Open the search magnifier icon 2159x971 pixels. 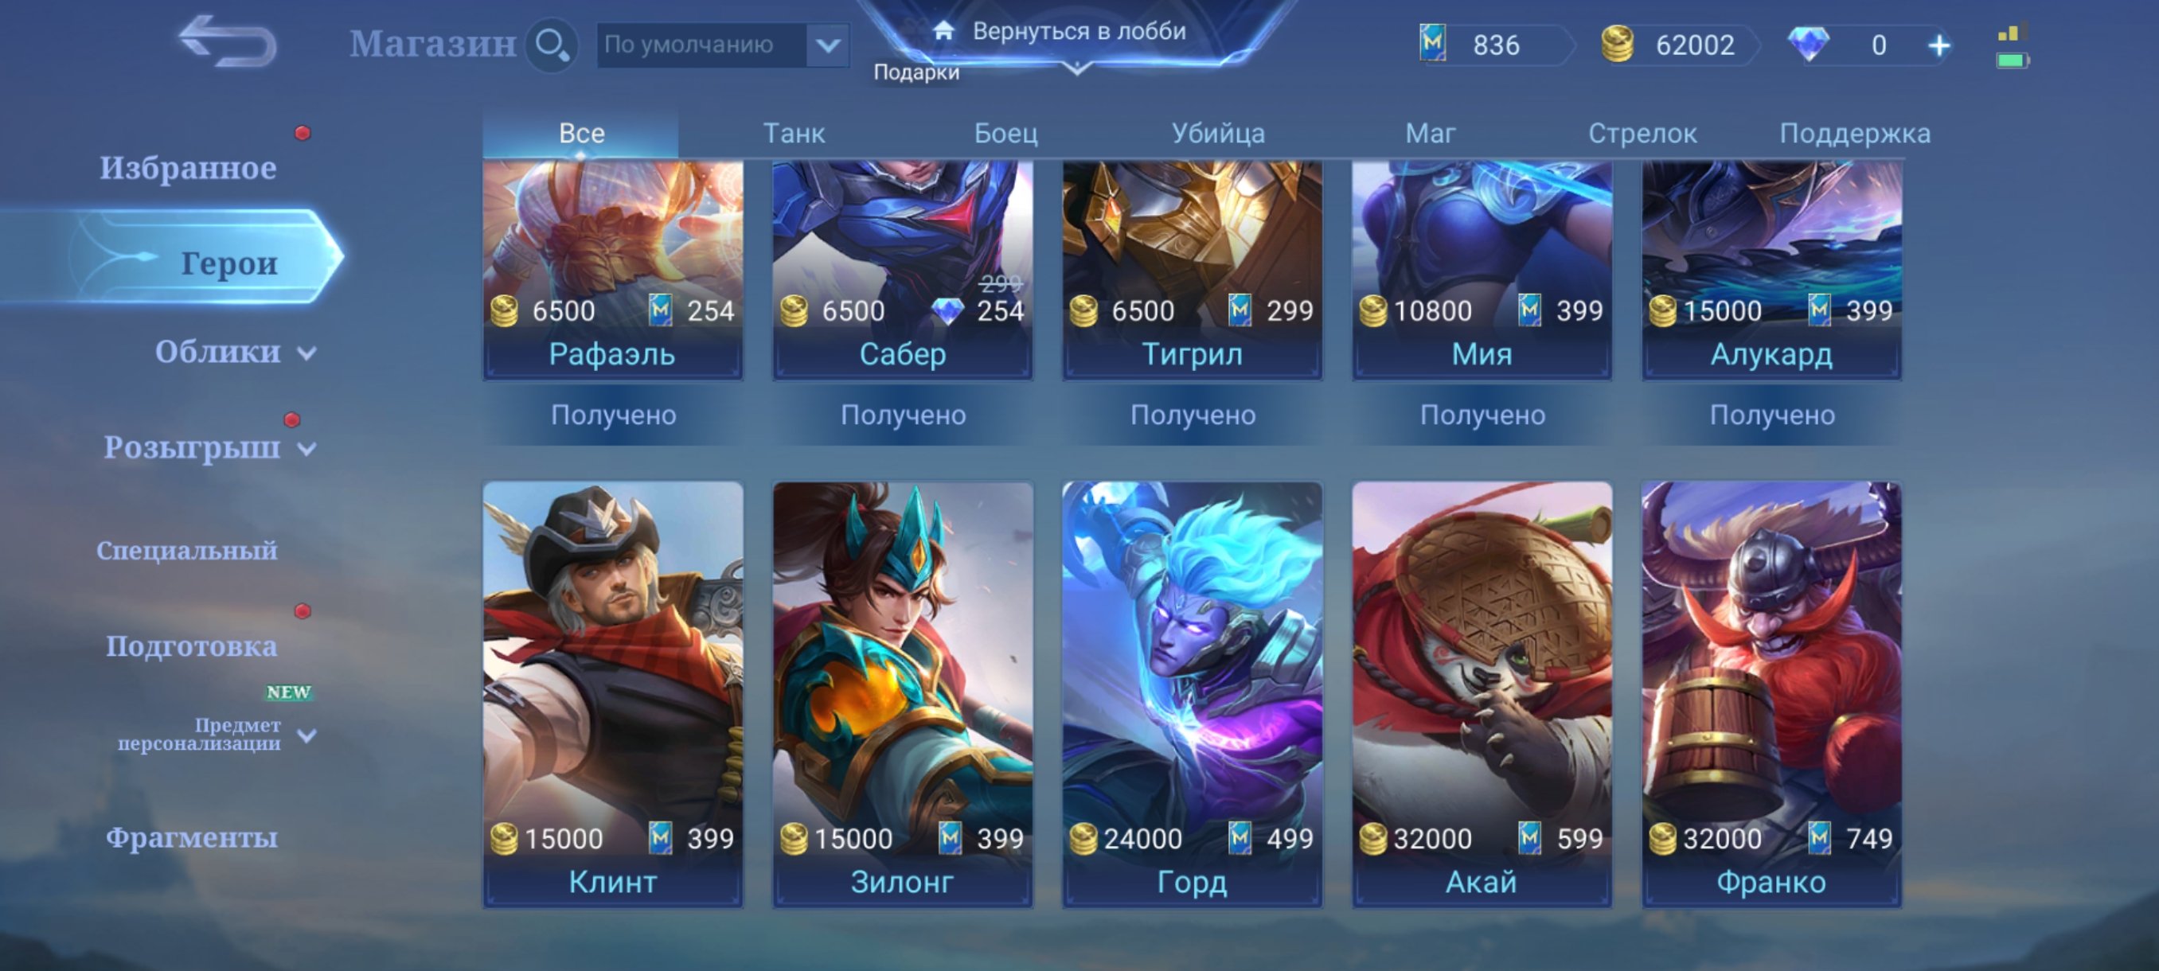point(552,45)
